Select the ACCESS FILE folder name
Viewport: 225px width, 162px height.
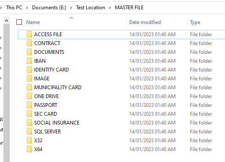[48, 35]
